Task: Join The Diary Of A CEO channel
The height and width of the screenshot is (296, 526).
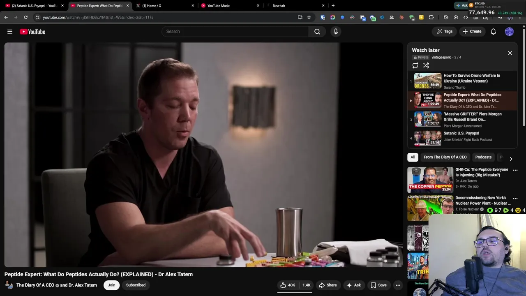Action: click(111, 285)
